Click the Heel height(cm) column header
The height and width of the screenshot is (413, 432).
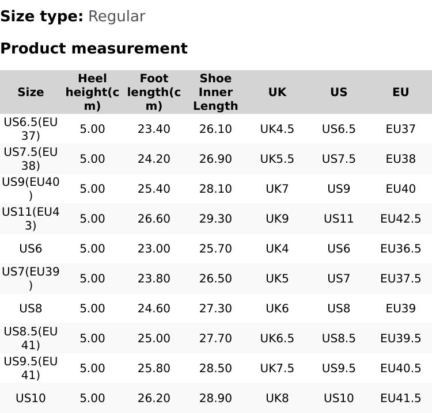point(92,92)
